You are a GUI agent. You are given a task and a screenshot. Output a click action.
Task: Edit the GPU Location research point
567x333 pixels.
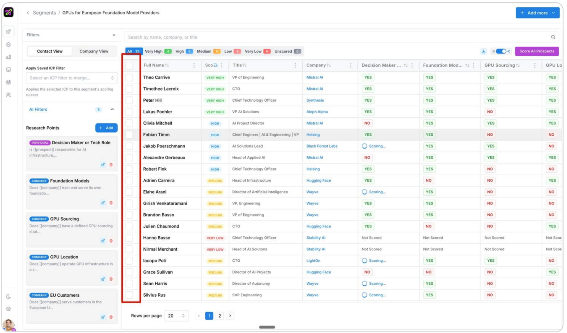(103, 279)
